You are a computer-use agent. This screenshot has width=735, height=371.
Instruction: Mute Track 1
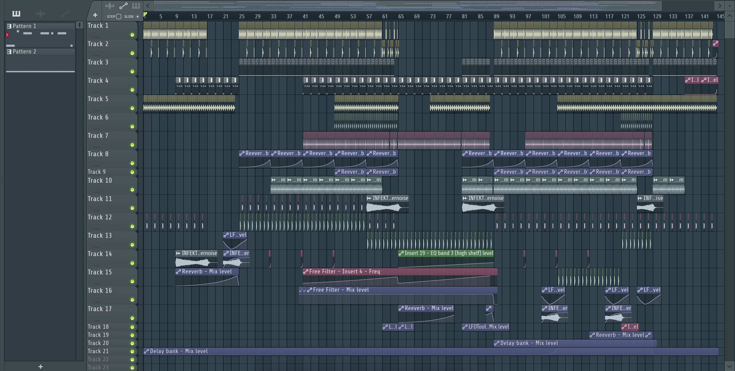[132, 35]
